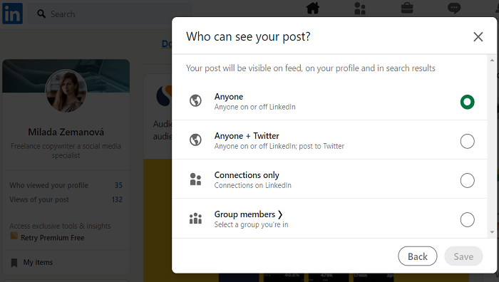The width and height of the screenshot is (499, 282).
Task: Open My Network people icon
Action: [x=360, y=9]
